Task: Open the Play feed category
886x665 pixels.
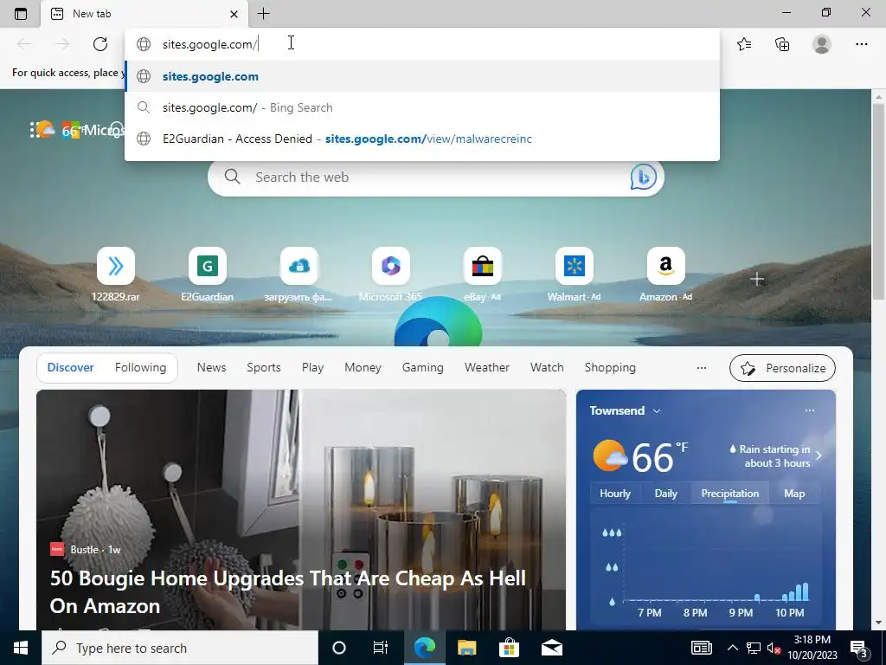Action: coord(312,367)
